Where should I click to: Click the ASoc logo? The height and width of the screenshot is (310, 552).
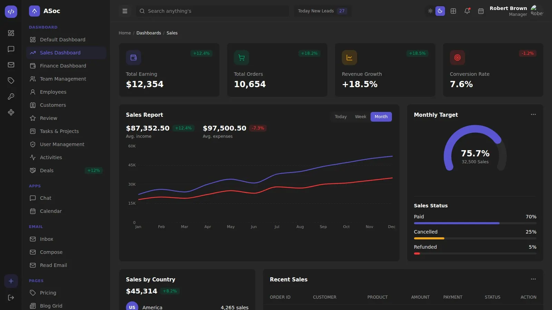45,11
